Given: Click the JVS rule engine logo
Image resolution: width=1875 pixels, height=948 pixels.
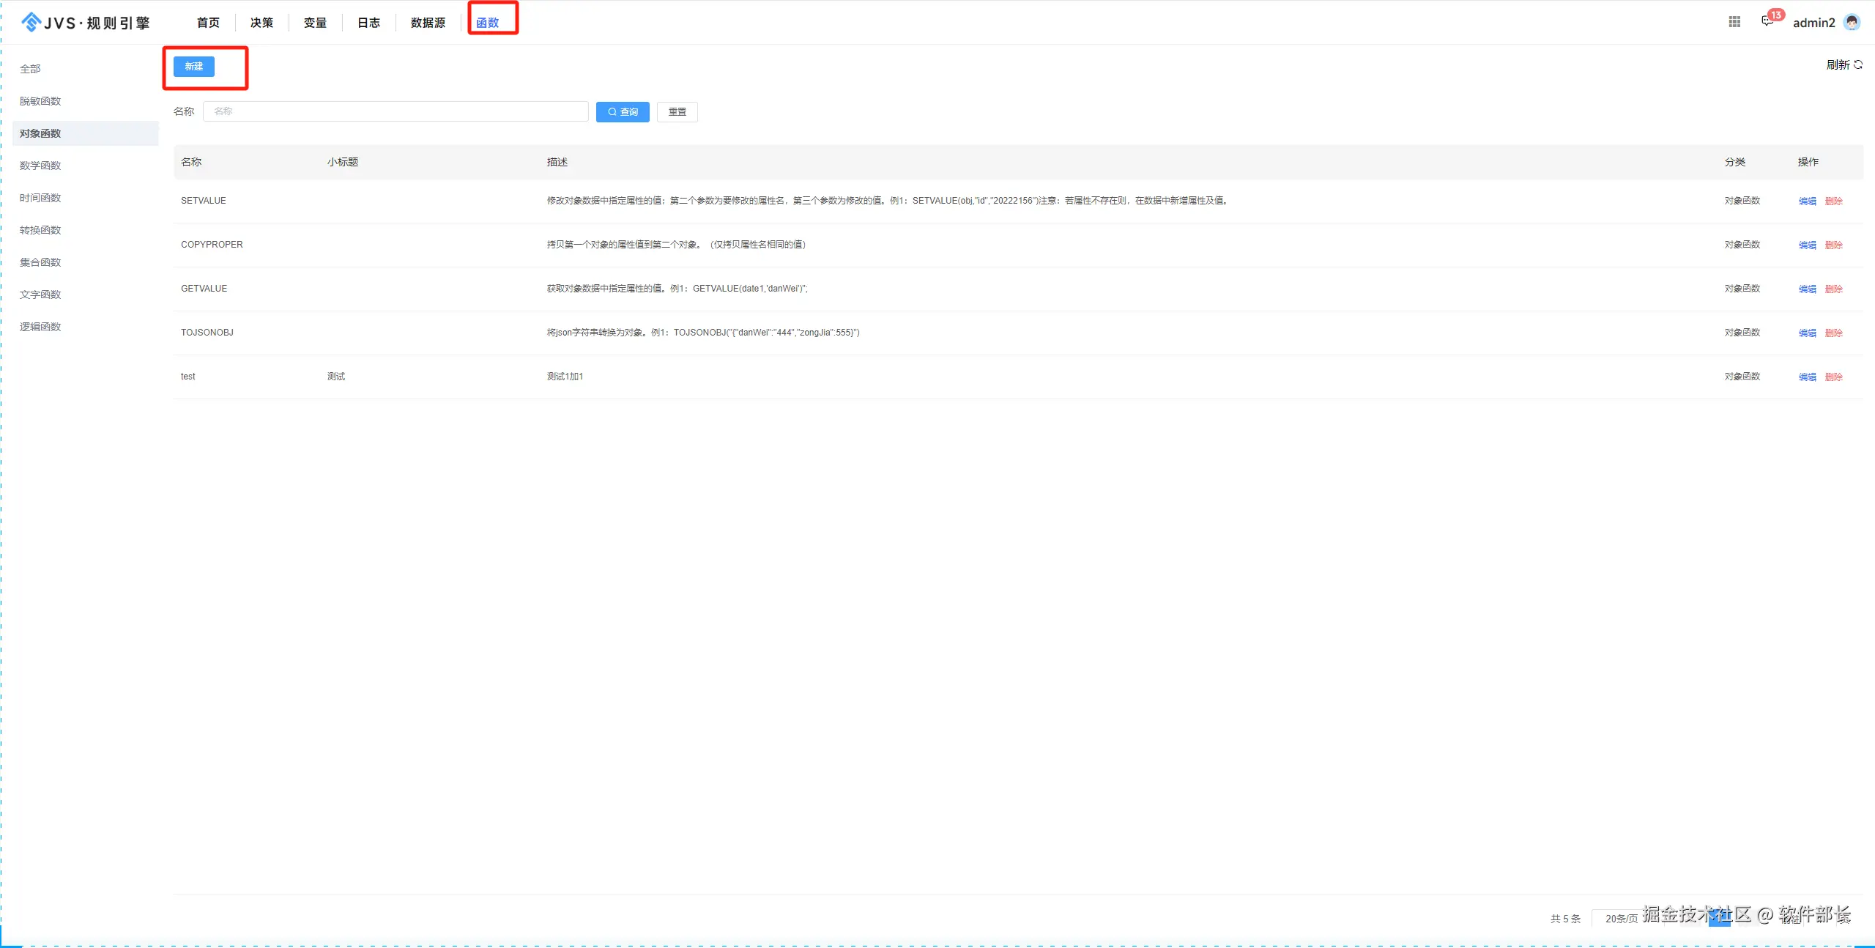Looking at the screenshot, I should pos(84,23).
